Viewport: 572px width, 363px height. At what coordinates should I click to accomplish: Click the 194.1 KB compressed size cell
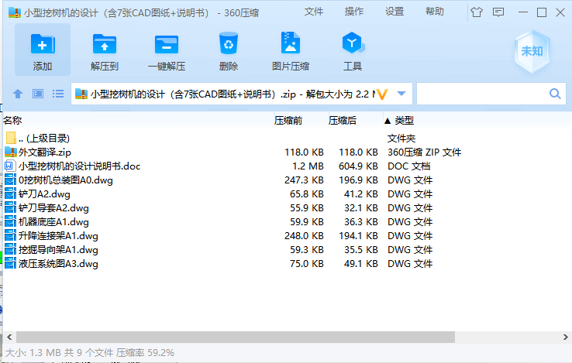[x=358, y=235]
